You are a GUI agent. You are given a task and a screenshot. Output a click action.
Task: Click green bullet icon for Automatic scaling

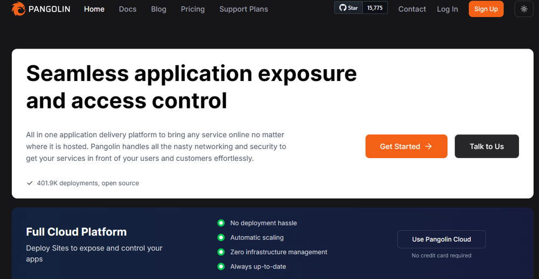pos(220,237)
